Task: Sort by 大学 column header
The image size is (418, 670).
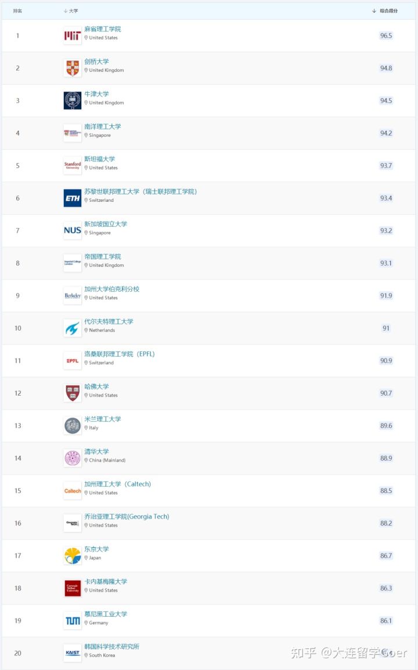Action: click(71, 10)
